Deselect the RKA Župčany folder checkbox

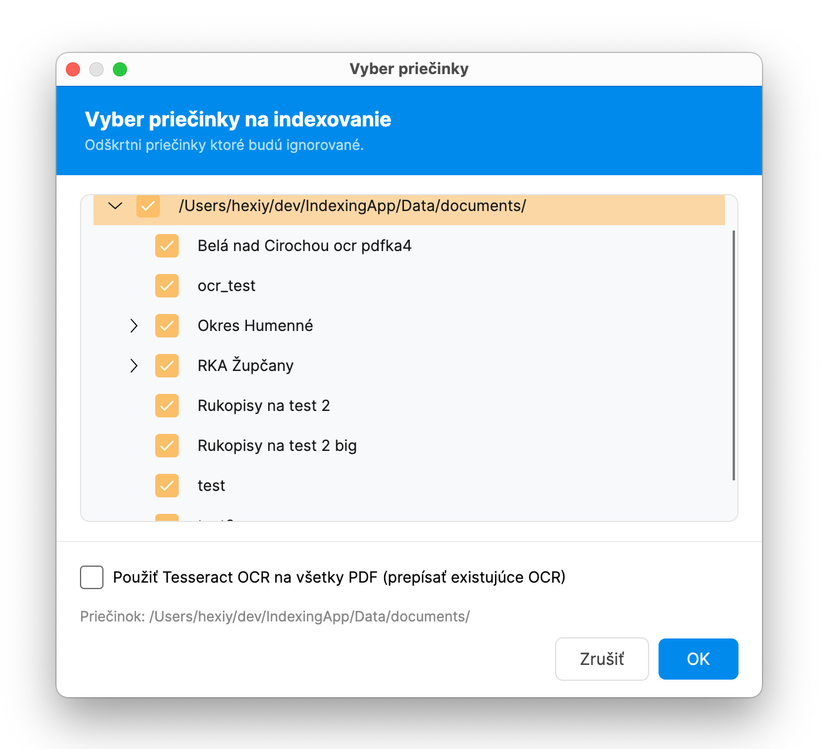tap(167, 366)
